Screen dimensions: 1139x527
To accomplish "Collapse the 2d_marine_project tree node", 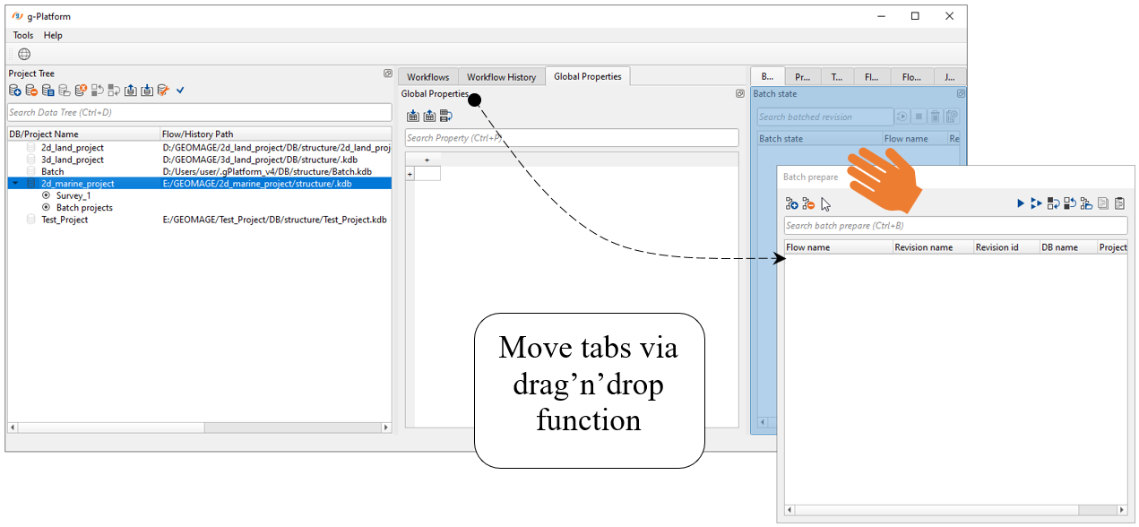I will point(14,184).
